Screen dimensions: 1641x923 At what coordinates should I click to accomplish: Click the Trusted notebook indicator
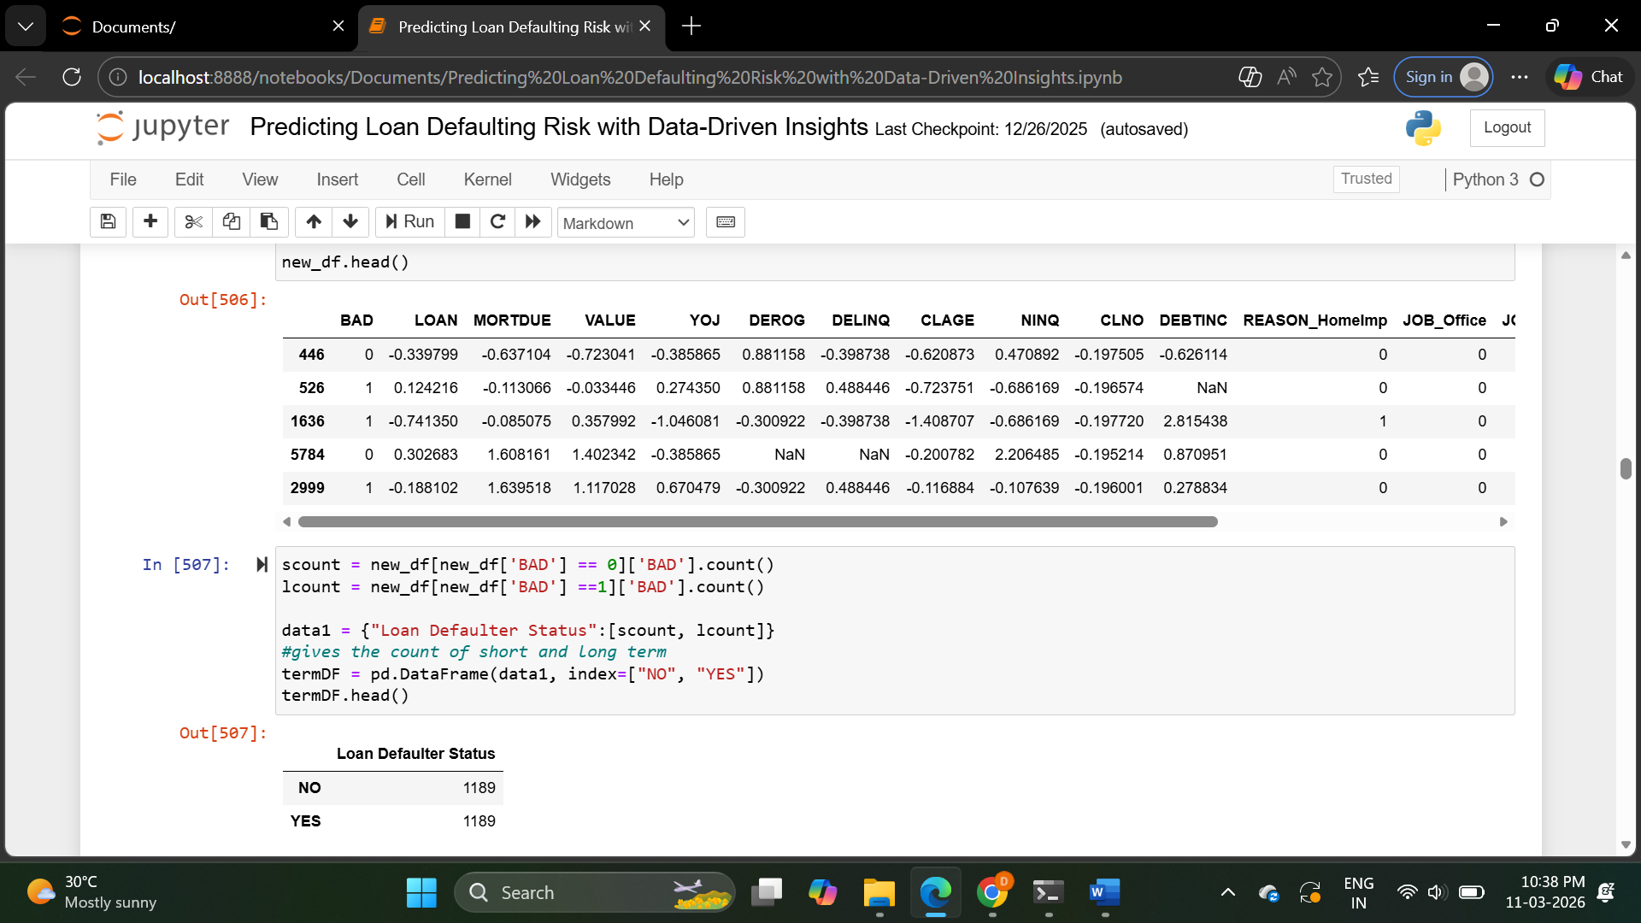[x=1366, y=179]
